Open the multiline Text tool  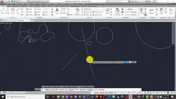click(x=57, y=11)
